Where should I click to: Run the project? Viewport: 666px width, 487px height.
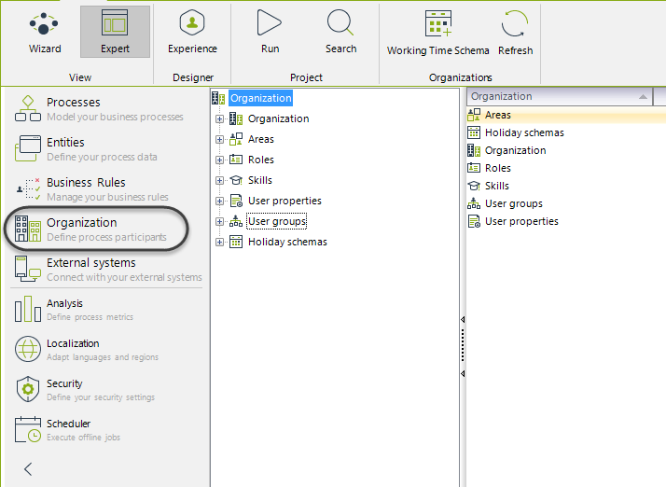click(x=270, y=33)
